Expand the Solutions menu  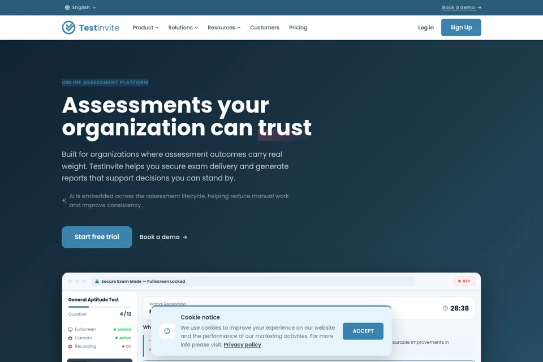pos(183,27)
